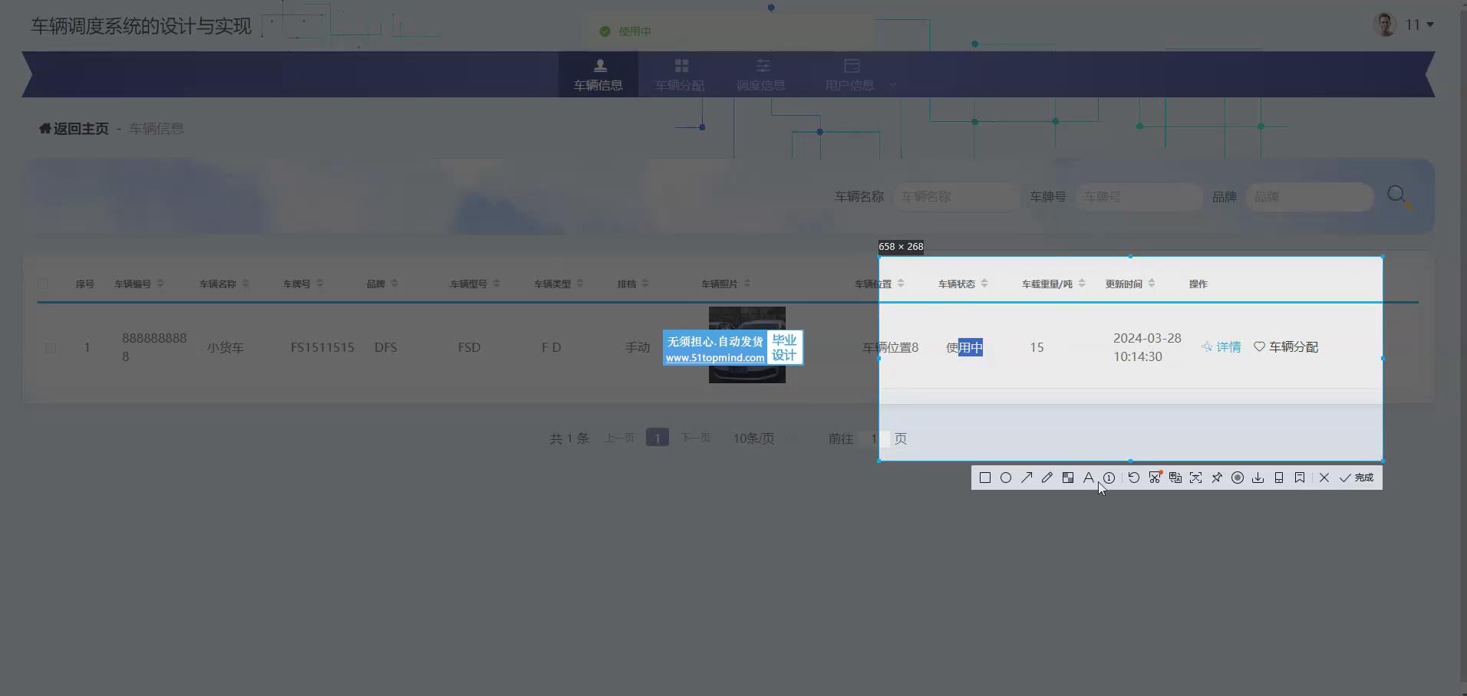
Task: Open the translate tool in screenshot toolbar
Action: pyautogui.click(x=1175, y=478)
